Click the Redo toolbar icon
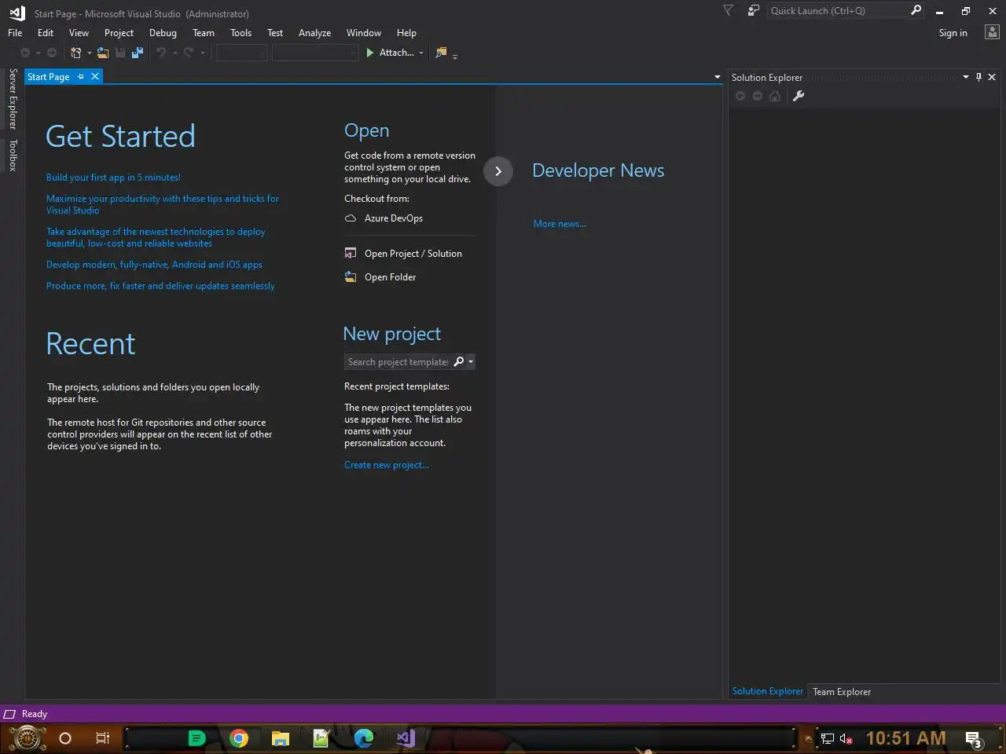Image resolution: width=1006 pixels, height=754 pixels. (x=189, y=53)
